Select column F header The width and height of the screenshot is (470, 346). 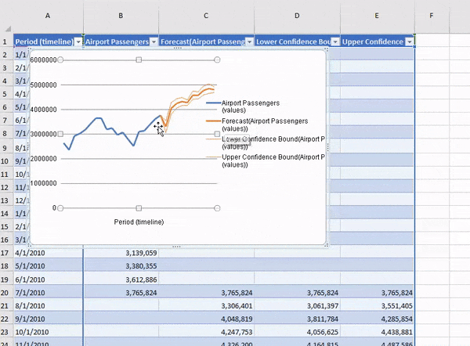(x=432, y=16)
